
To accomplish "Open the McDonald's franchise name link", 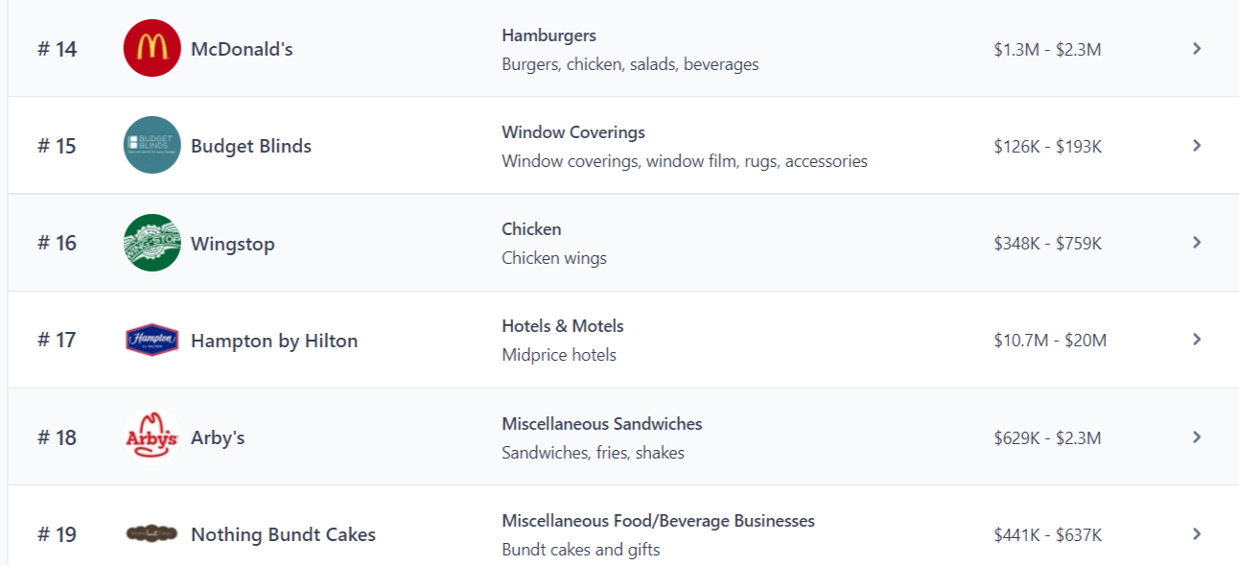I will pyautogui.click(x=242, y=49).
